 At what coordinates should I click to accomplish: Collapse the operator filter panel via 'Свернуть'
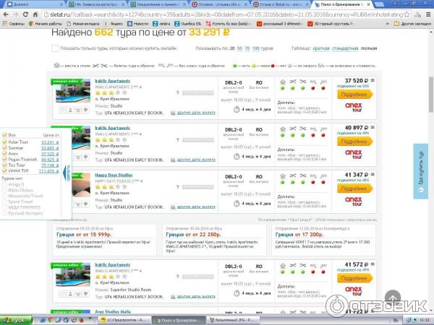tap(68, 171)
